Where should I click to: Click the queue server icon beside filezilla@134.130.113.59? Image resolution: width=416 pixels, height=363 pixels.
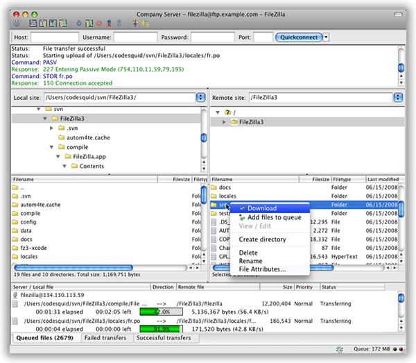click(x=15, y=295)
